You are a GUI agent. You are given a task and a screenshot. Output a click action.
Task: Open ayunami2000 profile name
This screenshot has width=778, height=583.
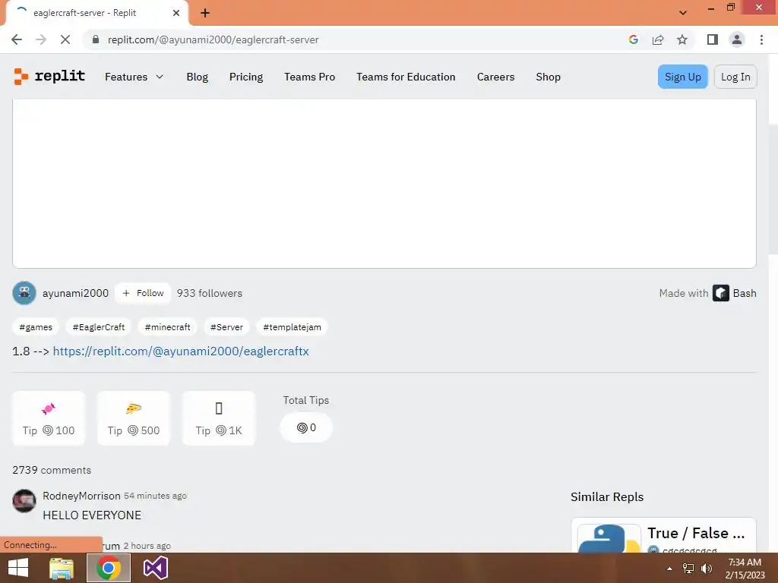pyautogui.click(x=75, y=293)
